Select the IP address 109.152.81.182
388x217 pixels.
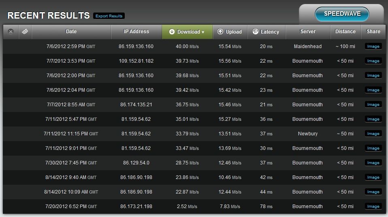tap(136, 61)
